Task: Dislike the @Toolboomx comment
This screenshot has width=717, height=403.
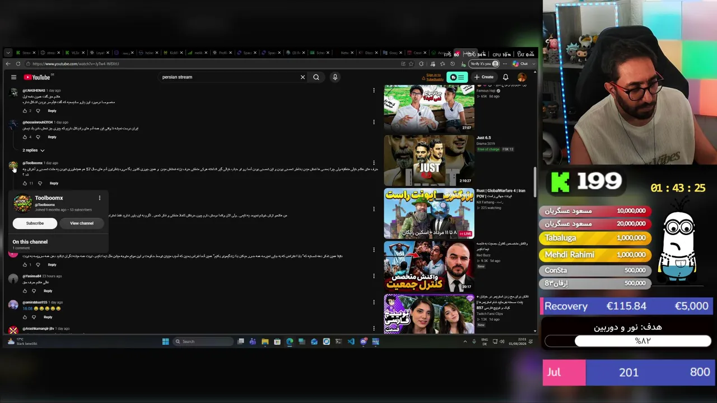Action: 40,183
